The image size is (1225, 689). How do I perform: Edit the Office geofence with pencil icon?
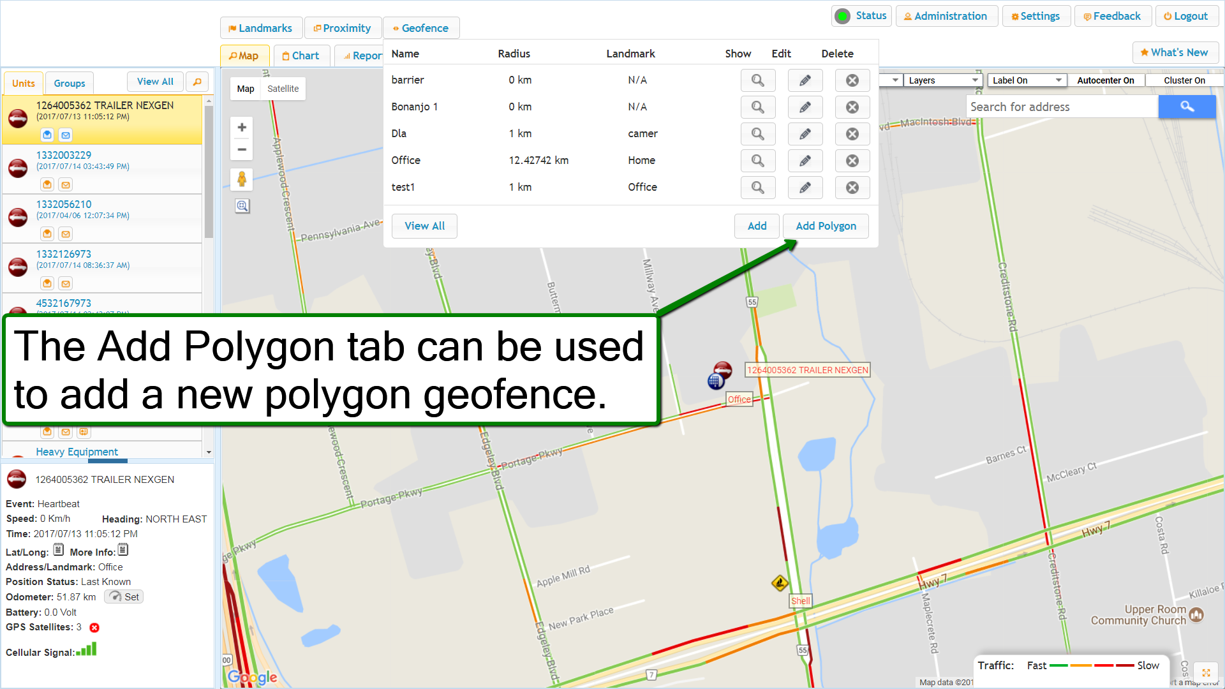805,161
